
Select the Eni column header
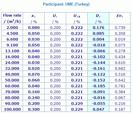pos(120,18)
